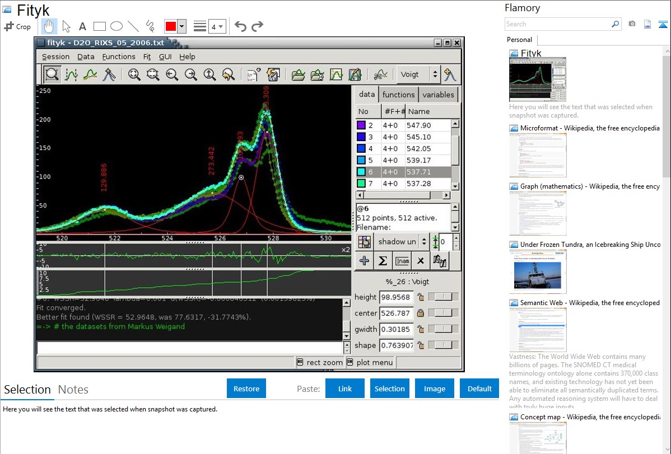Click the camera snapshot icon near Search

coord(632,24)
